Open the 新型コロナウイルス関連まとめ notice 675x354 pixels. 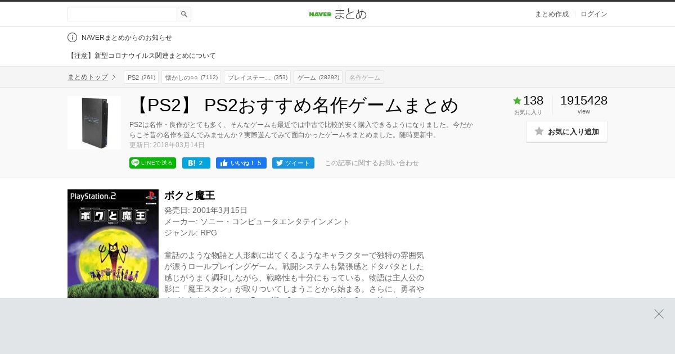point(142,56)
